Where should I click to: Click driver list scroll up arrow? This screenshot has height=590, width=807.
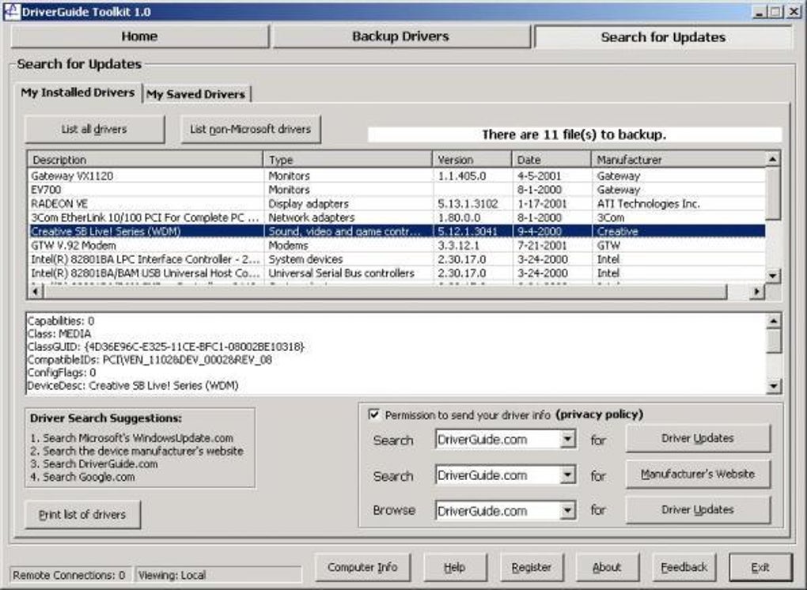click(x=772, y=160)
